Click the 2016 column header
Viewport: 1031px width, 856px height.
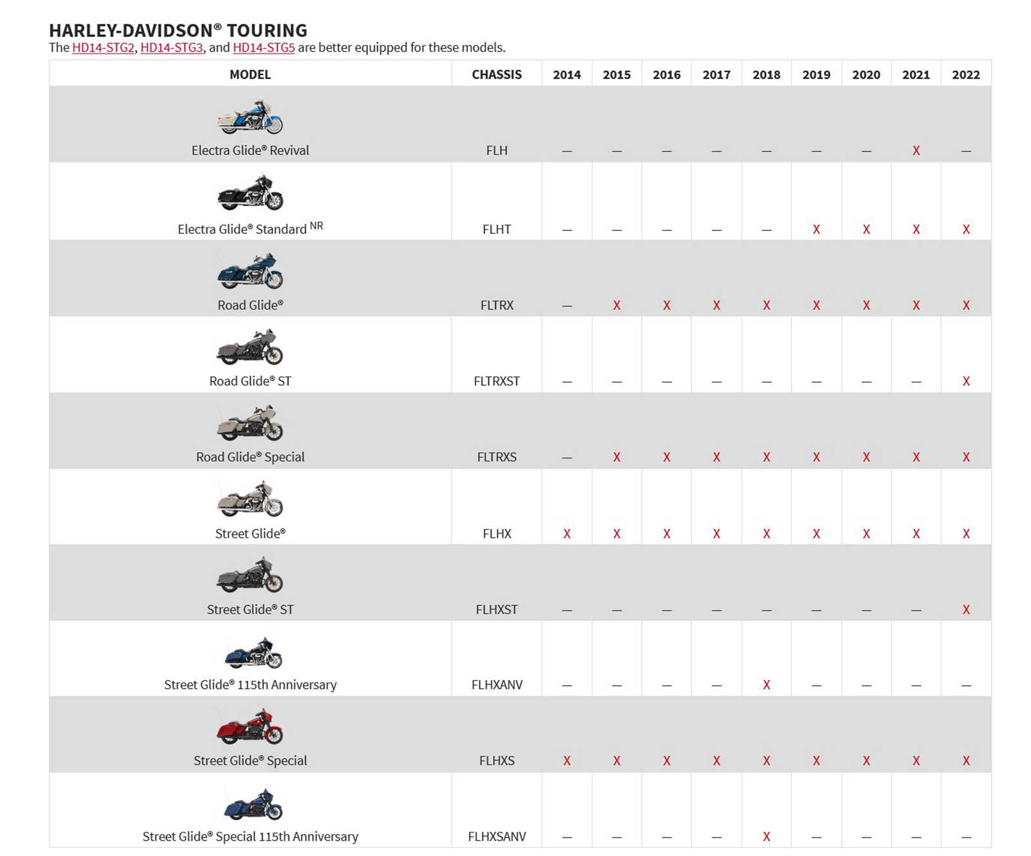pyautogui.click(x=667, y=75)
